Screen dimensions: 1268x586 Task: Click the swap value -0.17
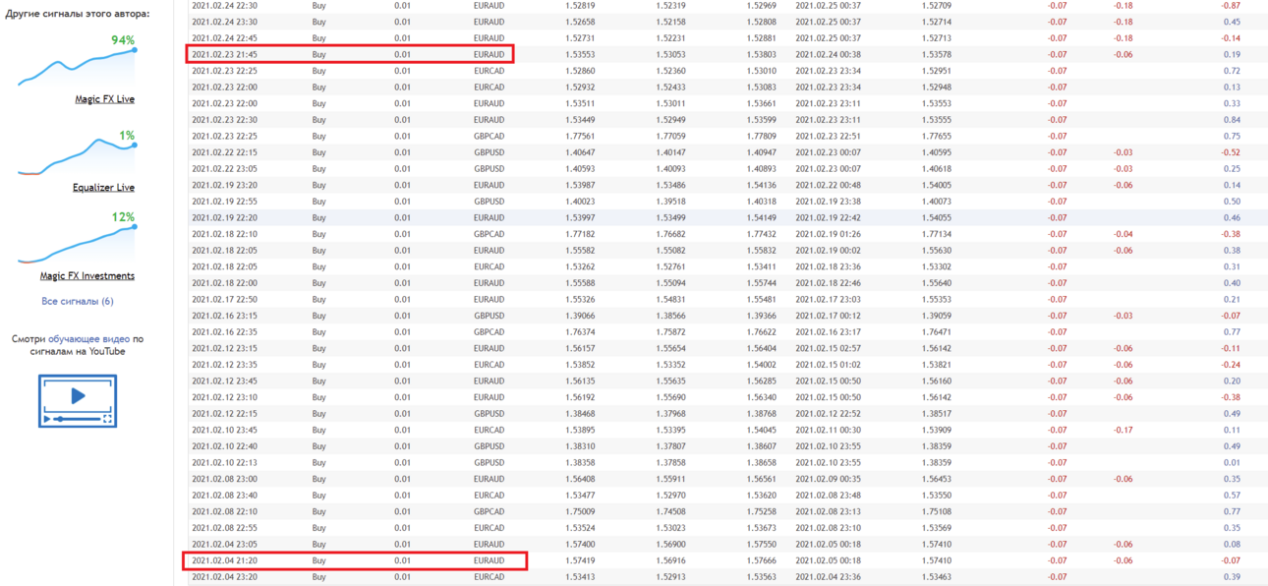1123,430
